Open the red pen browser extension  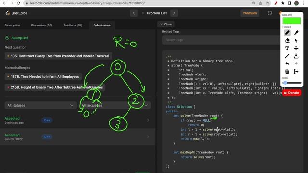[x=276, y=3]
